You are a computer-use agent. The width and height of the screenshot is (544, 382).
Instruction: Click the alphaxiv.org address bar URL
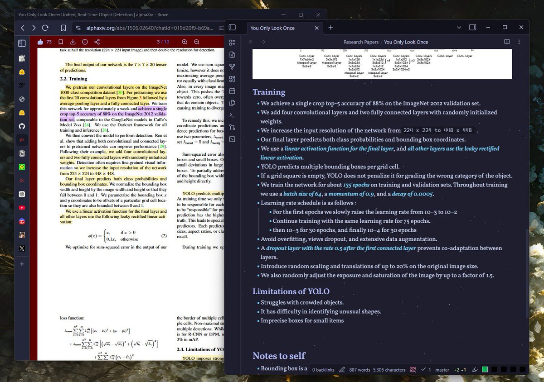tap(149, 28)
